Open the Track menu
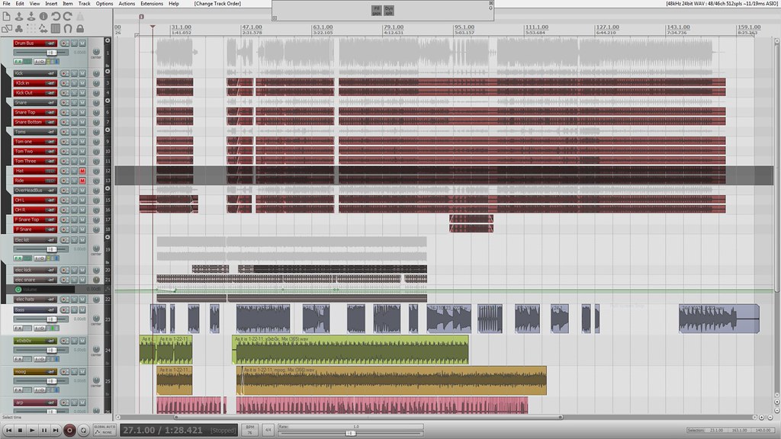Image resolution: width=781 pixels, height=439 pixels. click(84, 4)
